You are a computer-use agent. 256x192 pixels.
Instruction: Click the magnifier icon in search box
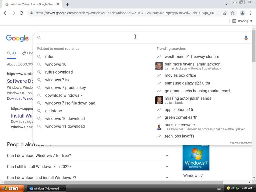click(x=39, y=38)
